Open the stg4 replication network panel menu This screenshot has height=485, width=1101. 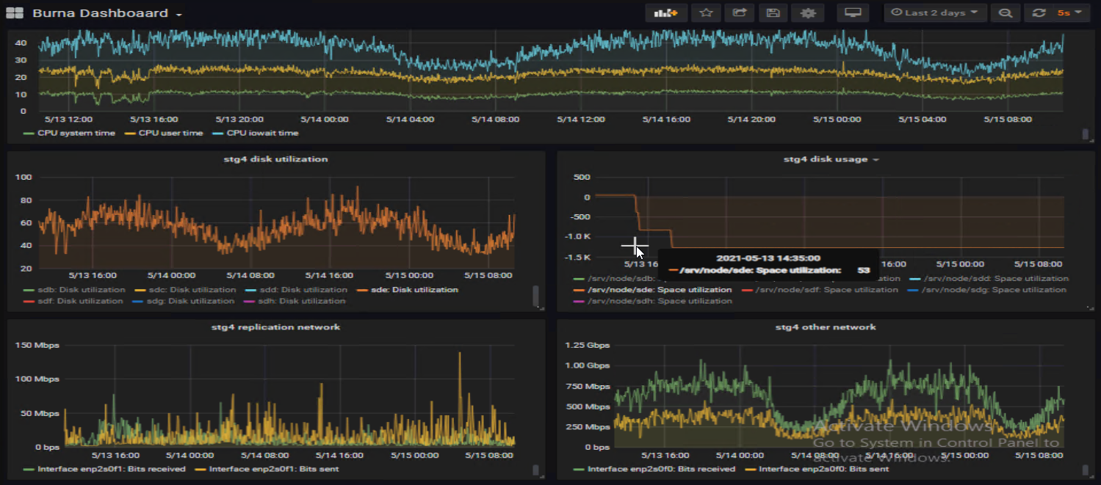point(275,327)
